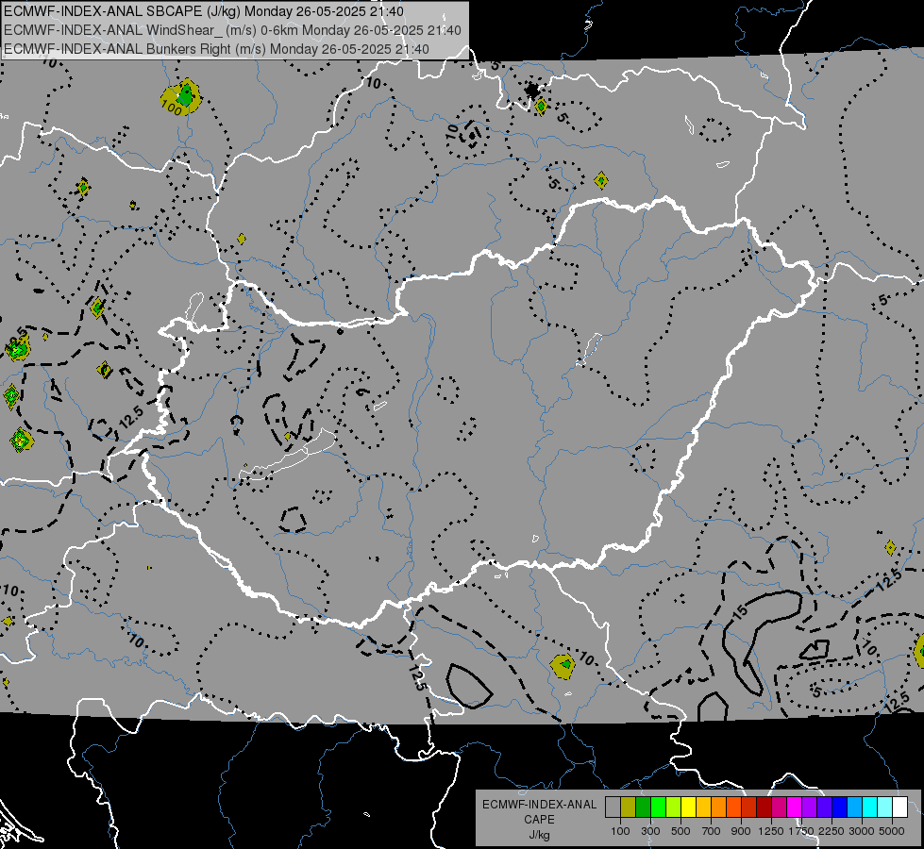Click the CAPE label in the legend

[x=539, y=820]
